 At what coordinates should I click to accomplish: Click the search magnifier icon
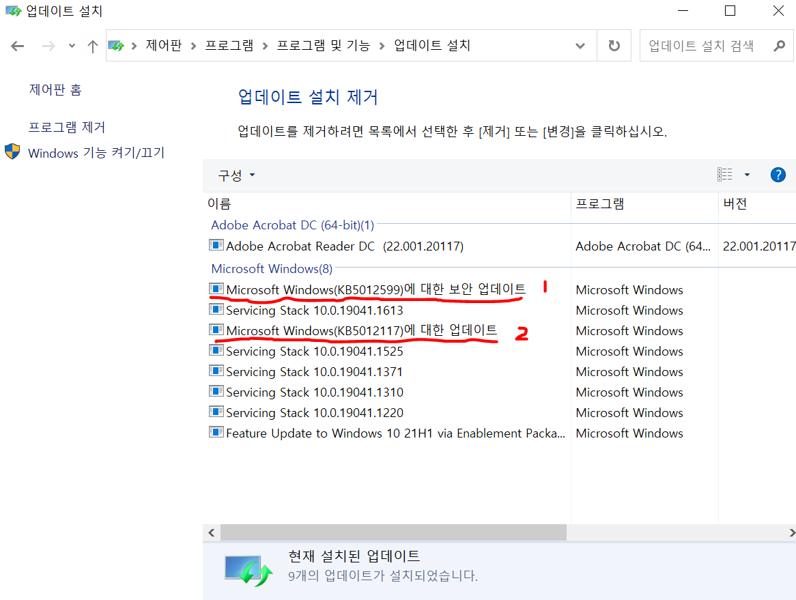779,46
